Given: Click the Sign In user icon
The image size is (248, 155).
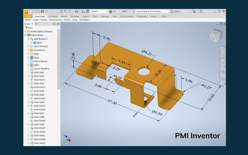Looking at the screenshot, I should tap(171, 11).
